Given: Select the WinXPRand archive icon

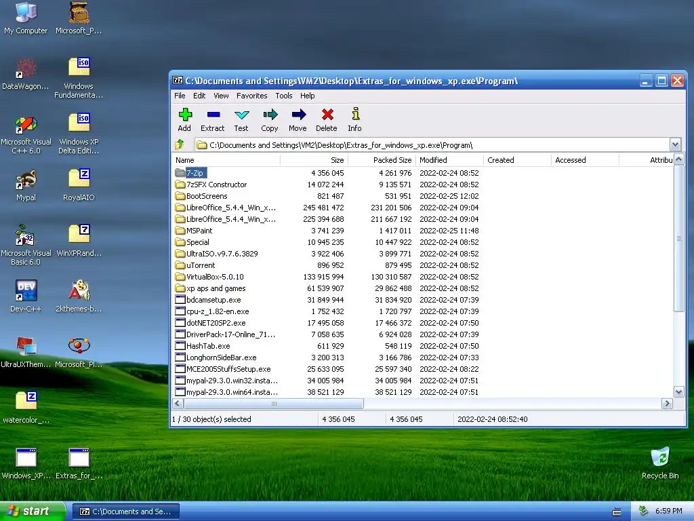Looking at the screenshot, I should [79, 241].
